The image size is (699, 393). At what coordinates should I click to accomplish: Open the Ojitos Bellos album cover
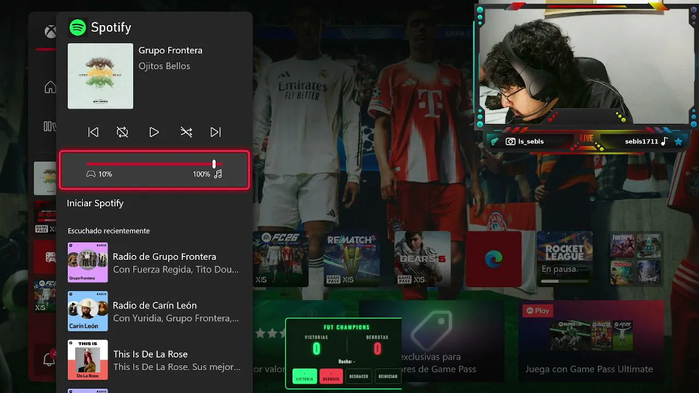pos(100,76)
